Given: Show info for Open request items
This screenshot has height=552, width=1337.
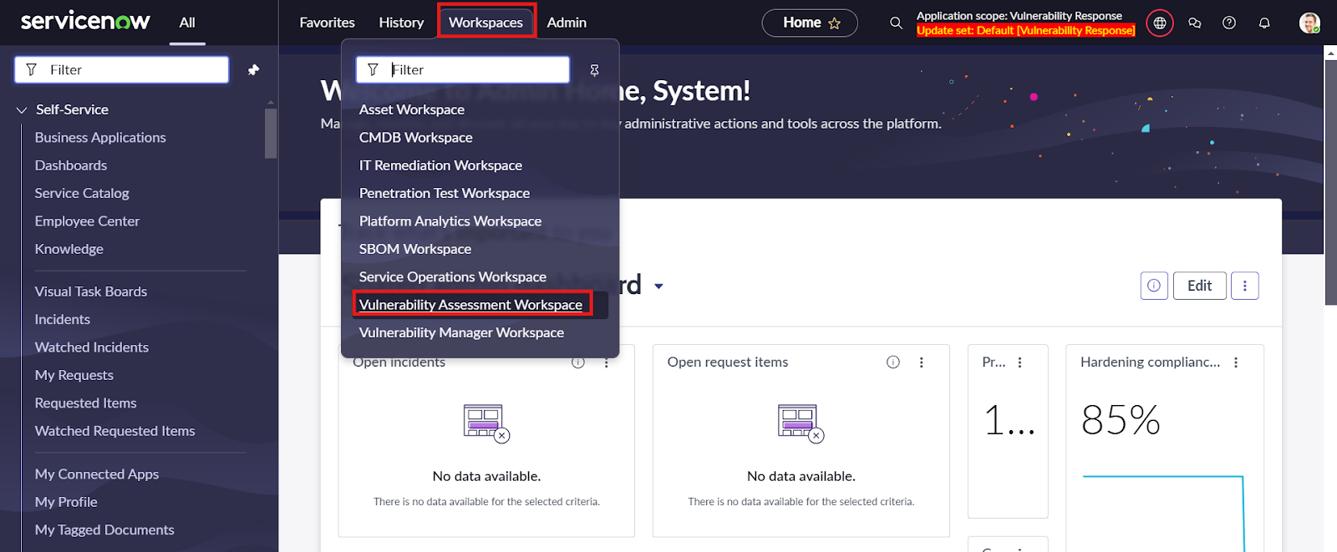Looking at the screenshot, I should pos(893,362).
